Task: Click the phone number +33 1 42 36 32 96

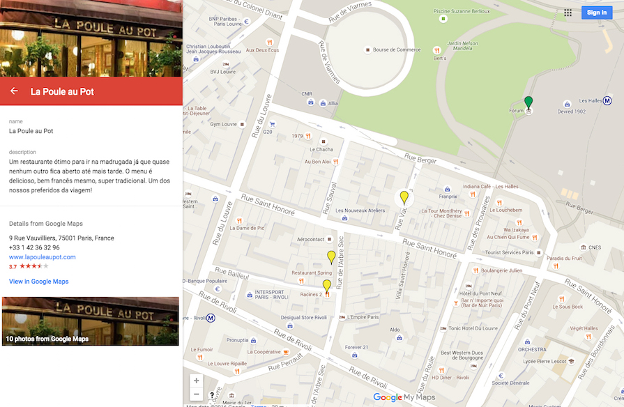Action: [34, 247]
